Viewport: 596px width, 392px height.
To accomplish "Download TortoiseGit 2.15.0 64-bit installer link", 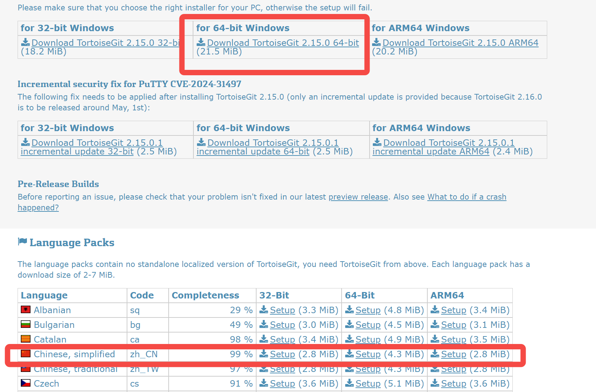I will (283, 43).
